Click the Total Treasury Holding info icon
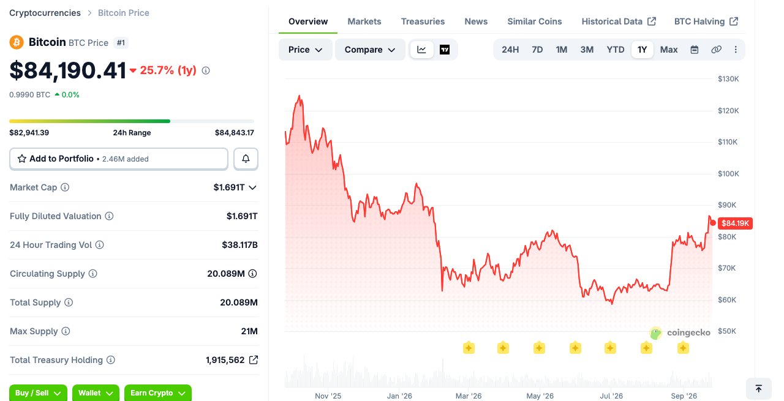784x401 pixels. coord(111,360)
